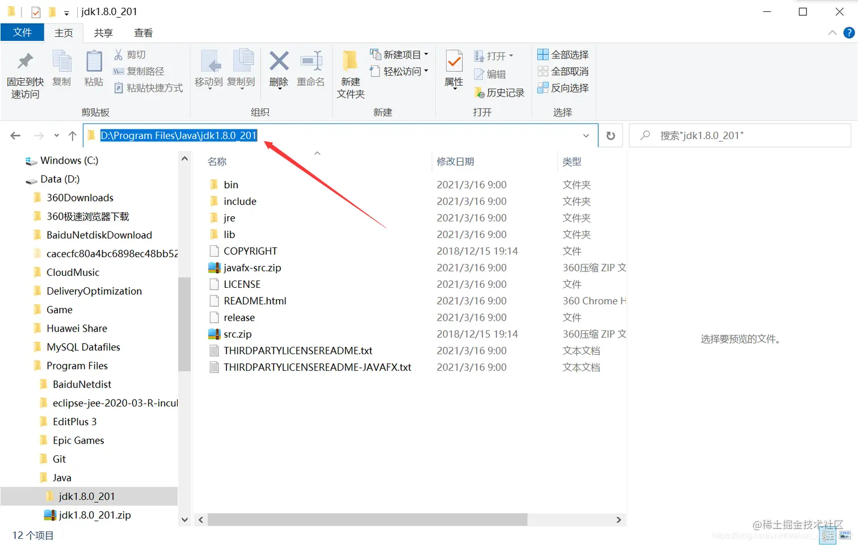Click the Paste clipboard icon
The height and width of the screenshot is (545, 858).
pos(94,61)
